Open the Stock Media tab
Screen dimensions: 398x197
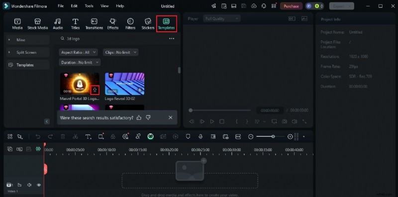click(38, 24)
